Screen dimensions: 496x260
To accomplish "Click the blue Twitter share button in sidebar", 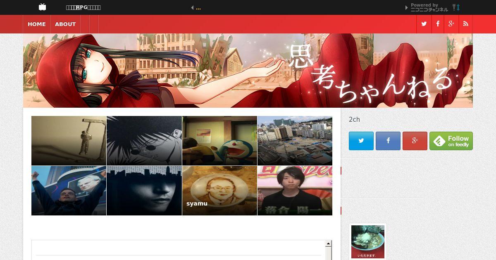I will tap(361, 141).
